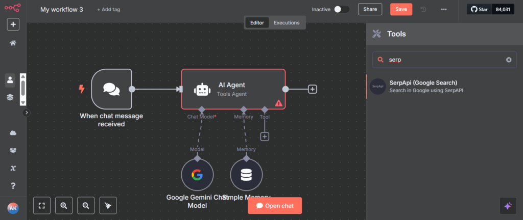Viewport: 523px width, 220px height.
Task: Expand the sidebar using the arrow chevron
Action: [27, 113]
